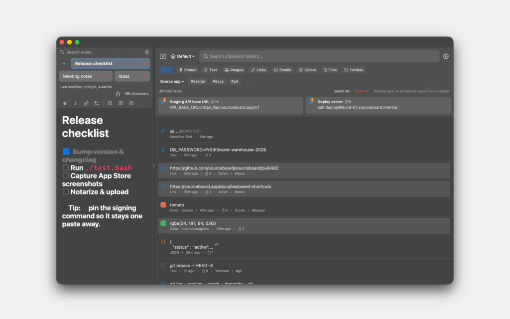Filter by the #docs tag chip

218,81
